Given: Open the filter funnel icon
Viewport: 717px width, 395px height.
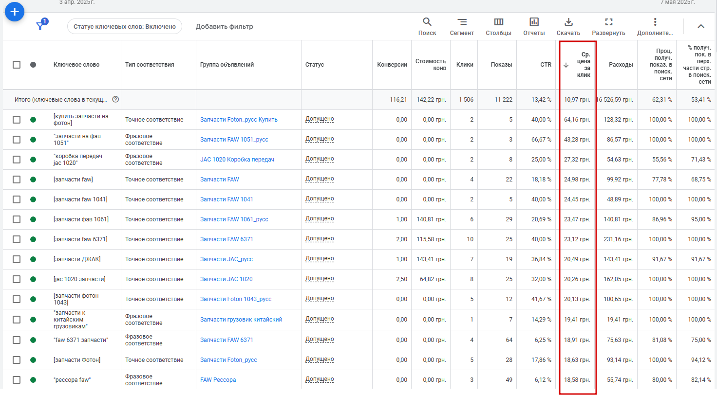Looking at the screenshot, I should 41,26.
